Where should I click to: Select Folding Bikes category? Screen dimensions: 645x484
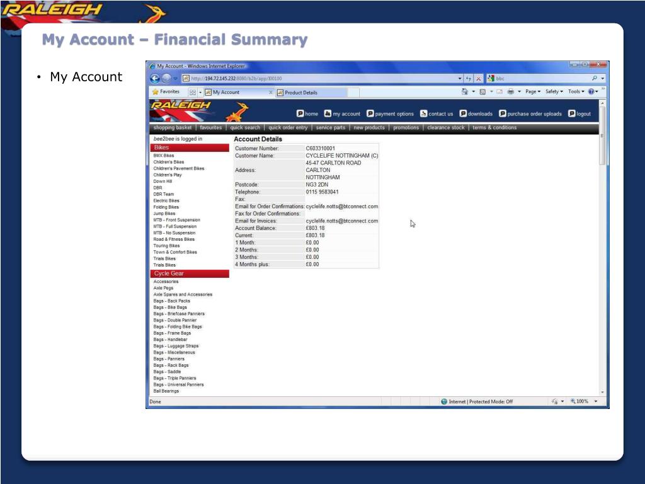[x=166, y=207]
